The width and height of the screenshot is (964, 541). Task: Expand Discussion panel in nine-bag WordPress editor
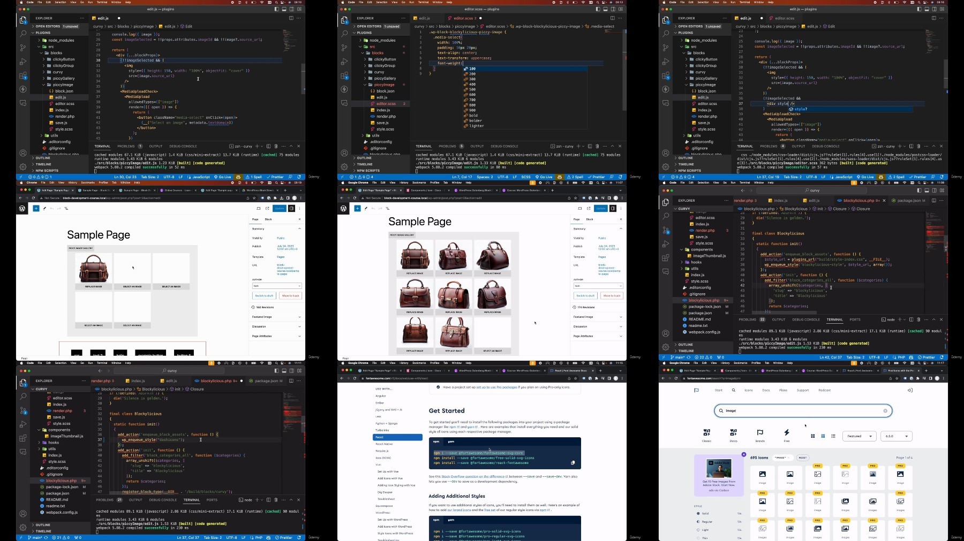pyautogui.click(x=598, y=326)
